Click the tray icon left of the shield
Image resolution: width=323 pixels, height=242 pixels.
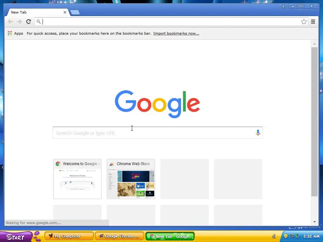click(x=274, y=236)
